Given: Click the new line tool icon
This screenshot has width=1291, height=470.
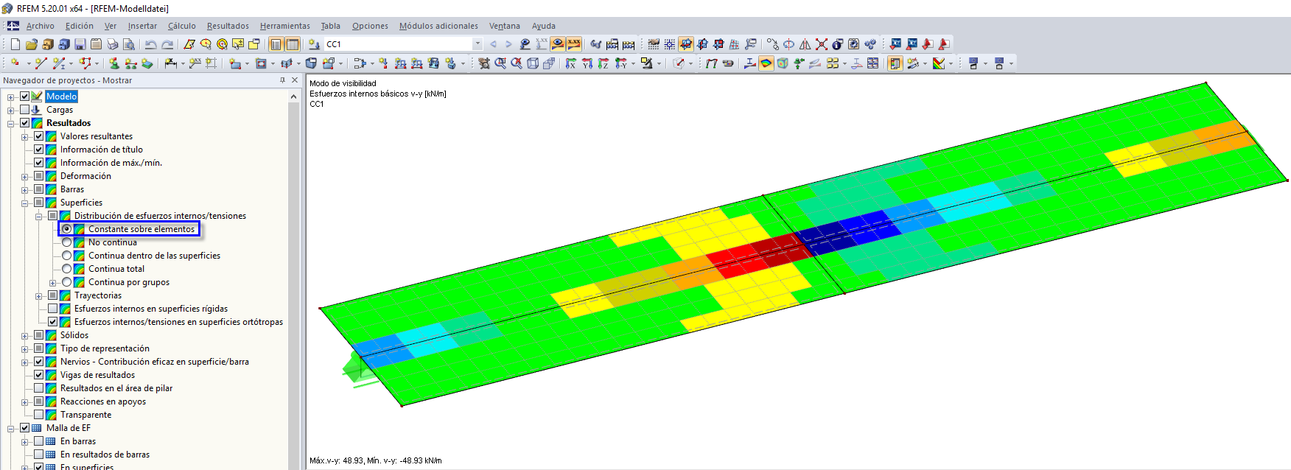Looking at the screenshot, I should tap(41, 63).
